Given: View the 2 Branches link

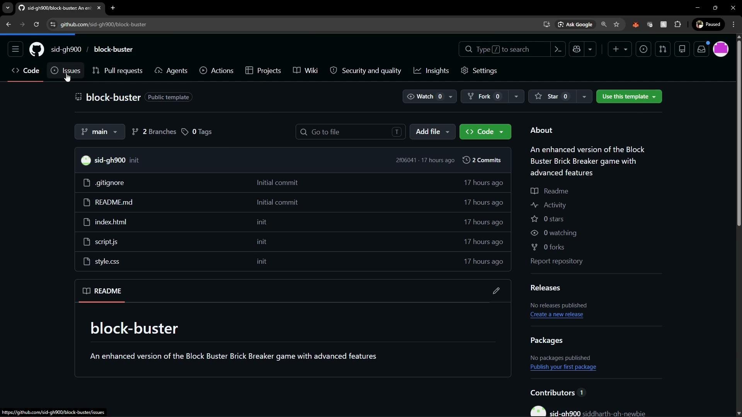Looking at the screenshot, I should click(154, 132).
